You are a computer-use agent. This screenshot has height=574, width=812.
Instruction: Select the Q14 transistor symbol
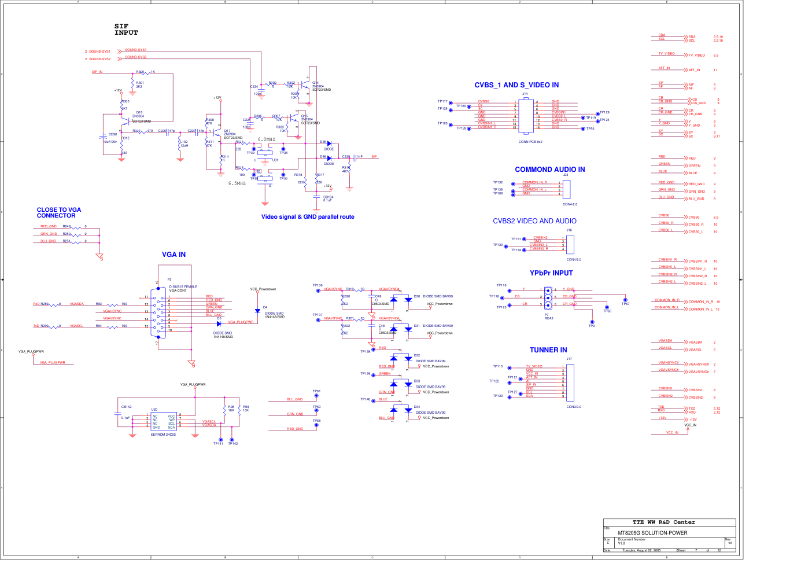click(x=306, y=88)
